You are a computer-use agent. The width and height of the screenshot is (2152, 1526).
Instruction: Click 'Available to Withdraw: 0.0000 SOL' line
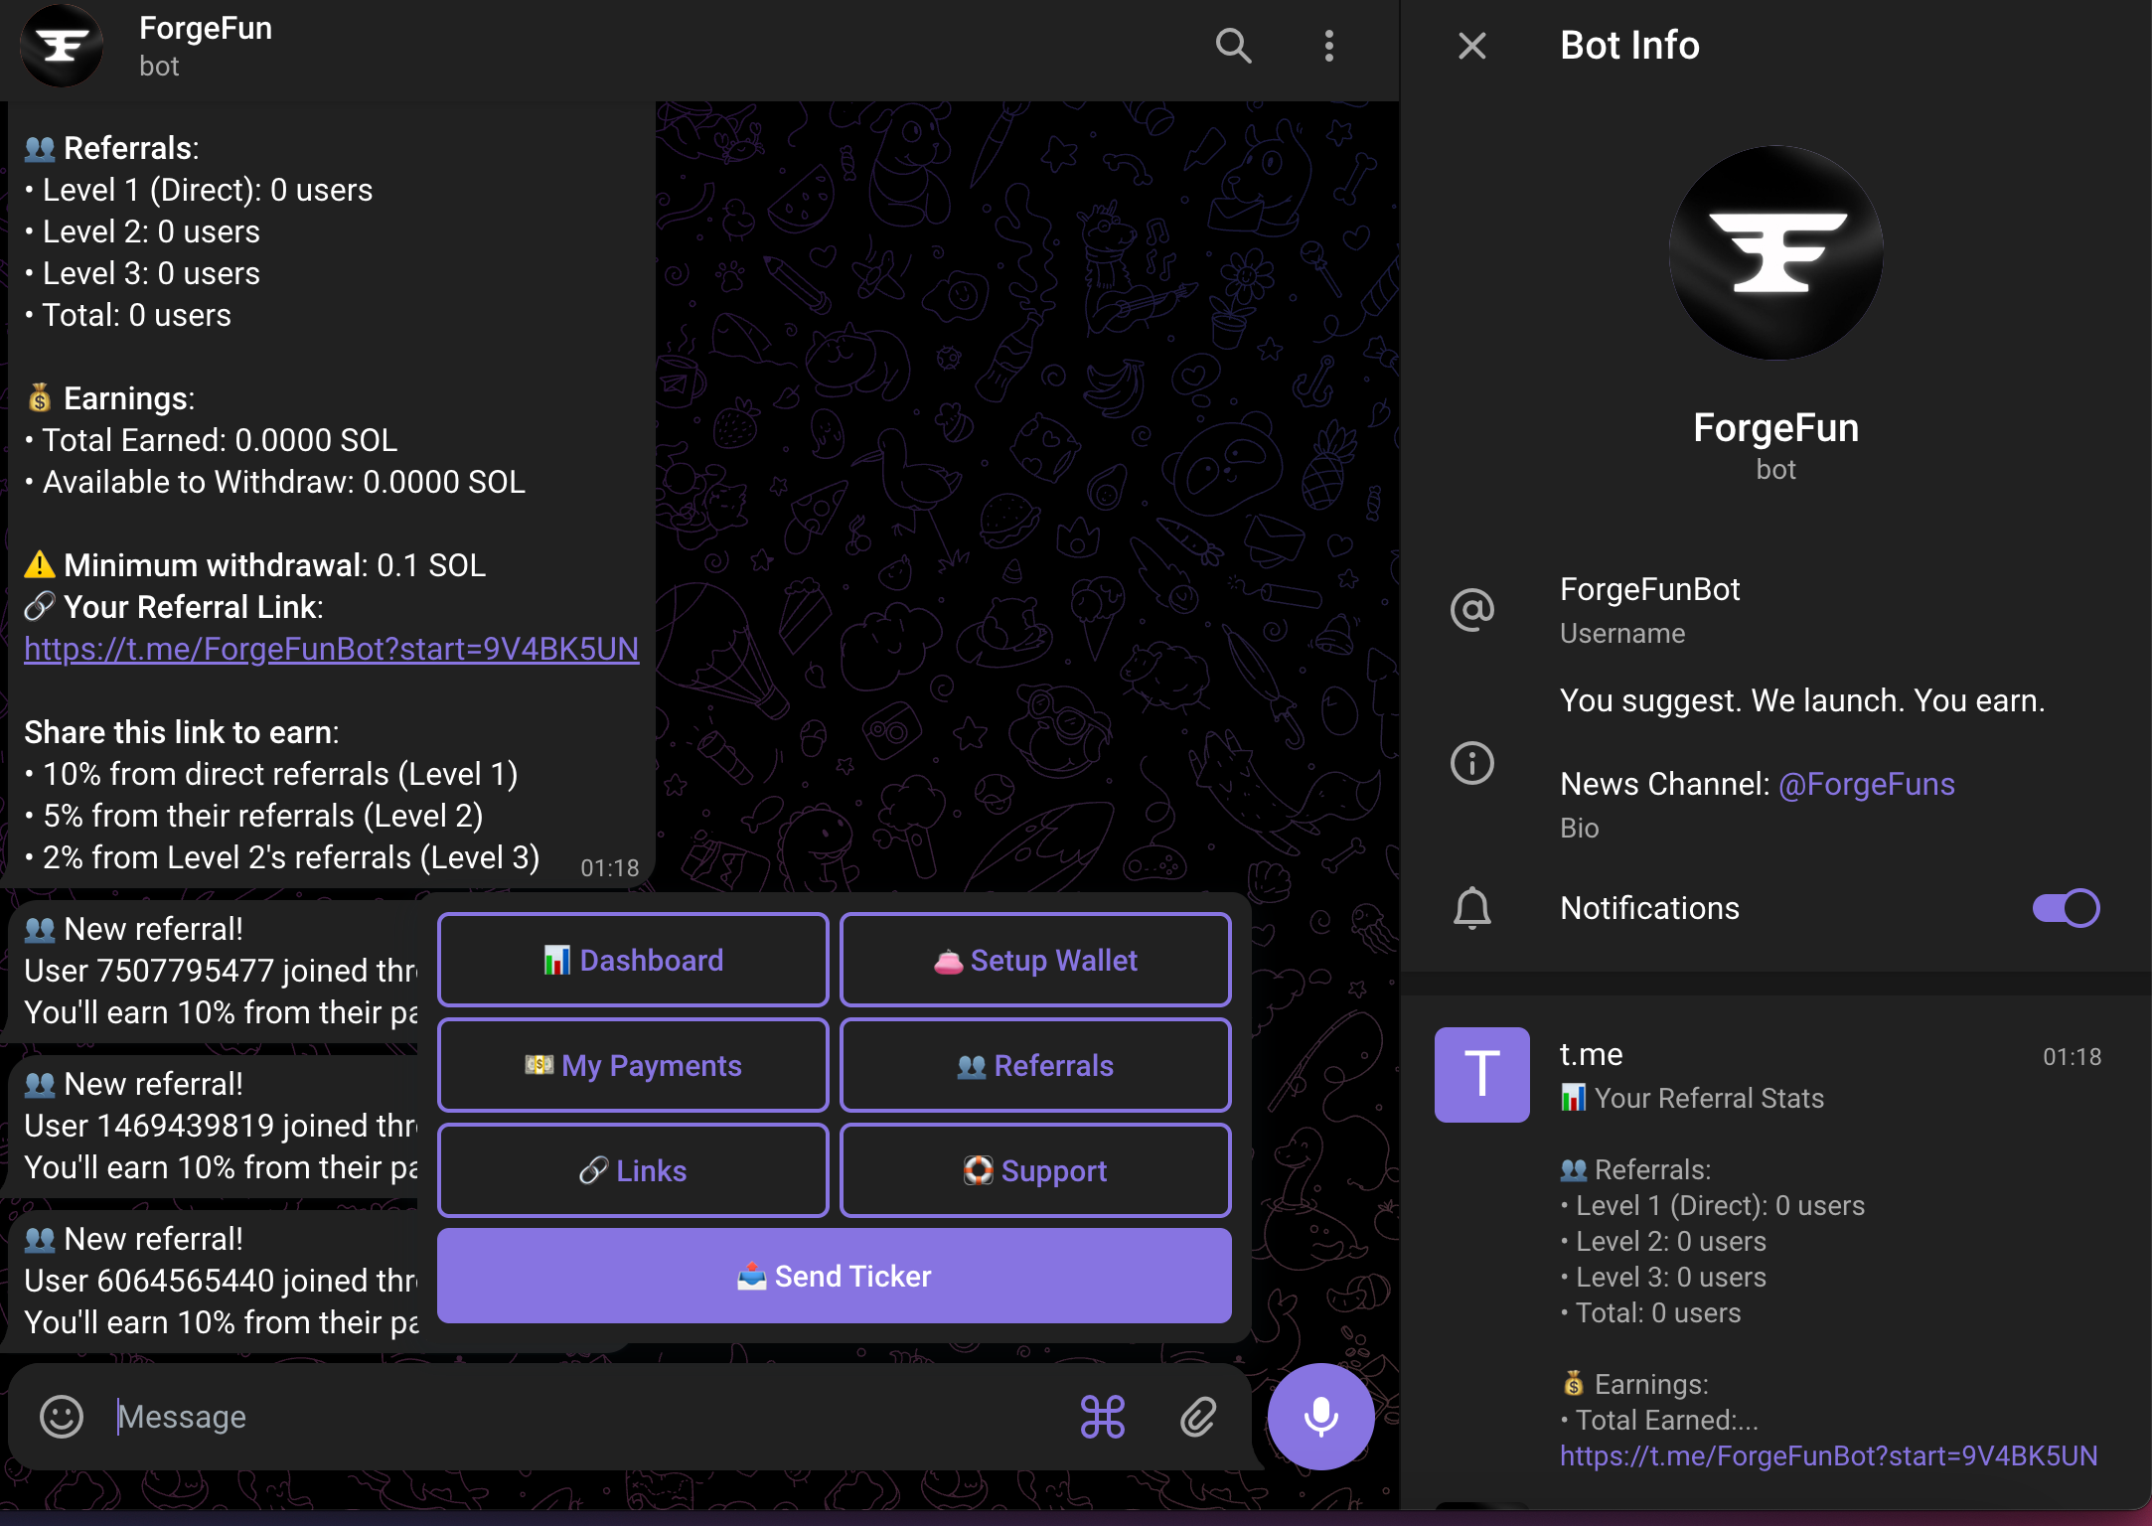click(x=275, y=482)
